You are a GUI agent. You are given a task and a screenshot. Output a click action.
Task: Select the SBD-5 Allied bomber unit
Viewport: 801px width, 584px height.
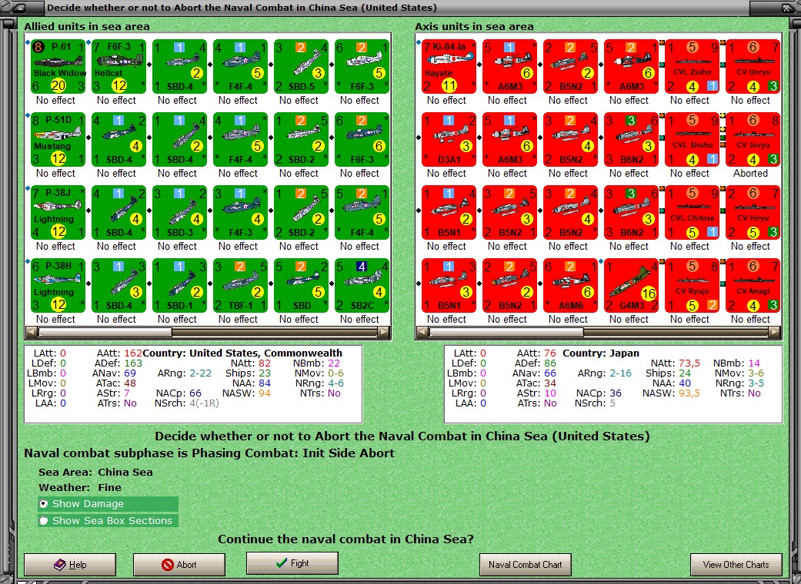tap(301, 66)
